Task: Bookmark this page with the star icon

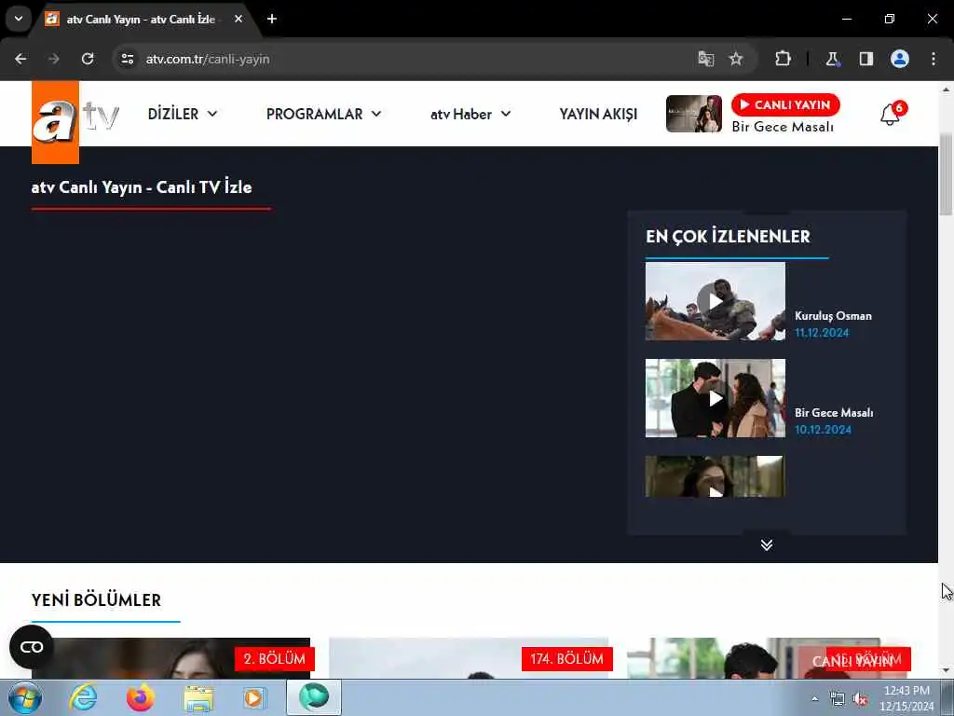Action: coord(736,59)
